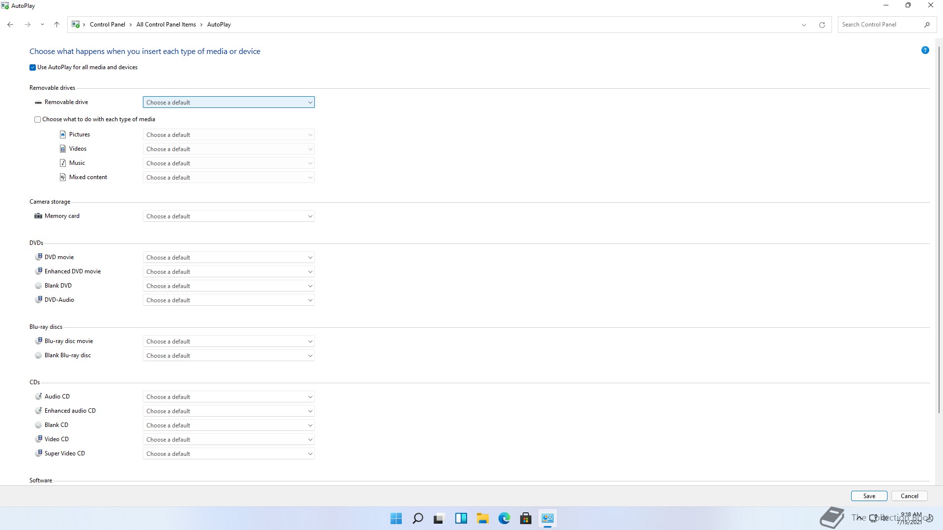Viewport: 943px width, 530px height.
Task: Expand the Audio CD default dropdown
Action: (228, 397)
